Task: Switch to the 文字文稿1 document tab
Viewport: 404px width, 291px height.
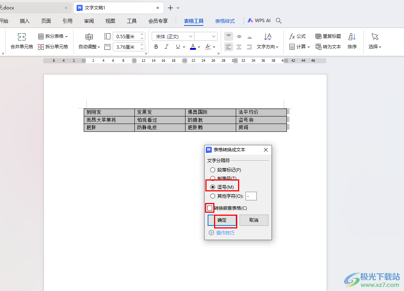Action: [119, 8]
